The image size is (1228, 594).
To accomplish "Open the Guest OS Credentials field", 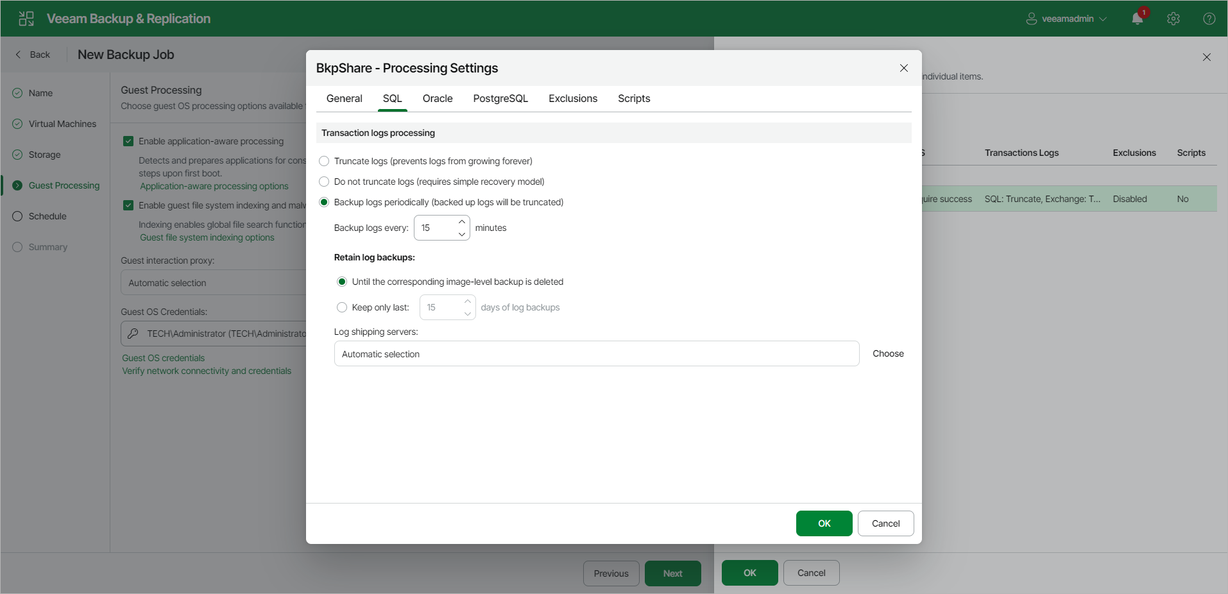I will 214,334.
